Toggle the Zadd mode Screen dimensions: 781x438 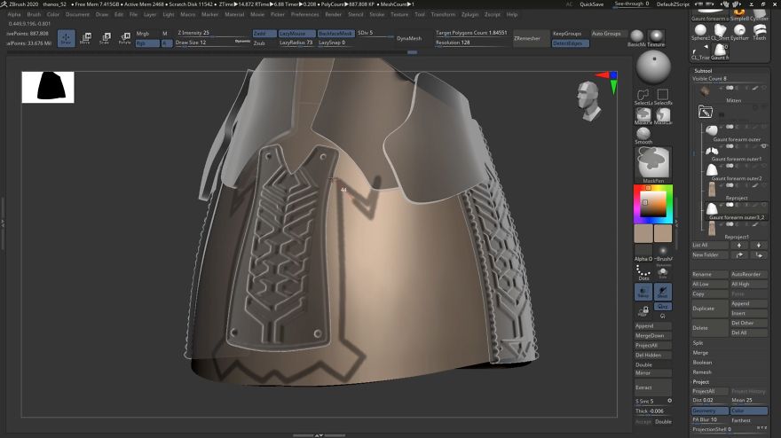pyautogui.click(x=264, y=34)
